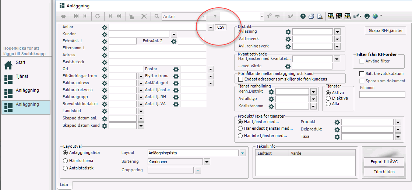
Task: Open the Sortering Kundnamn dropdown
Action: click(207, 162)
